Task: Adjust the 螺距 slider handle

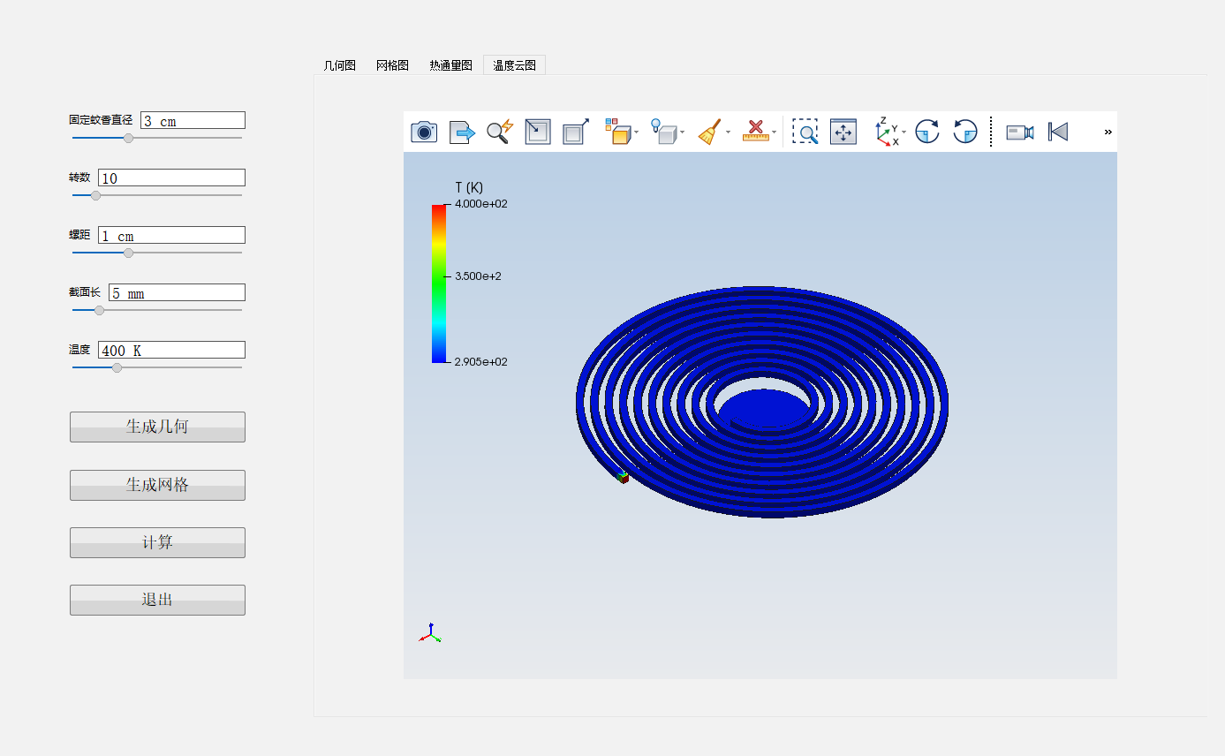Action: [x=128, y=253]
